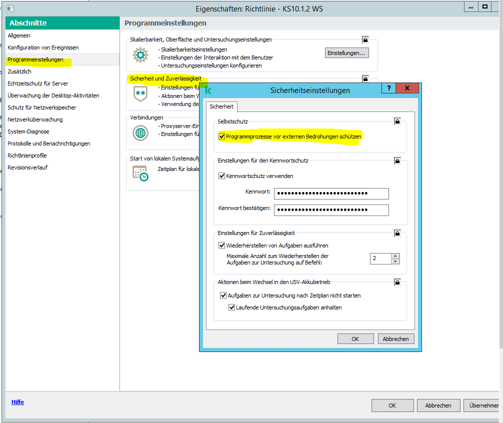Toggle Laufende Untersuchungsaufgaben anhalten checkbox

click(231, 307)
